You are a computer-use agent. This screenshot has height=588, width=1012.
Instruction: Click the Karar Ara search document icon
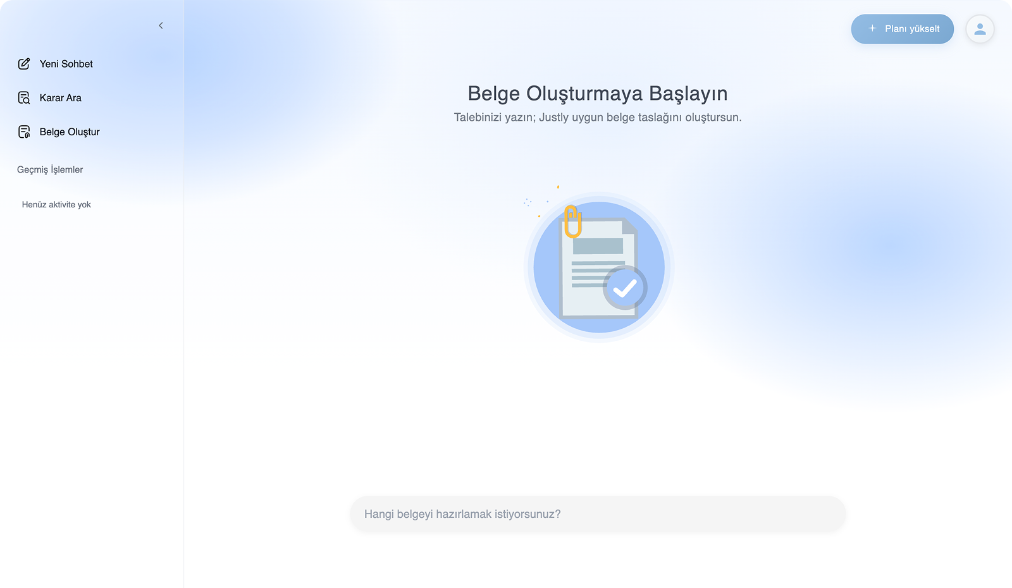pos(24,98)
